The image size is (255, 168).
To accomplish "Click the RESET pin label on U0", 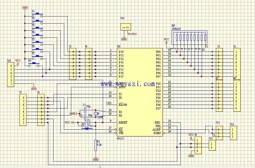I will click(123, 122).
